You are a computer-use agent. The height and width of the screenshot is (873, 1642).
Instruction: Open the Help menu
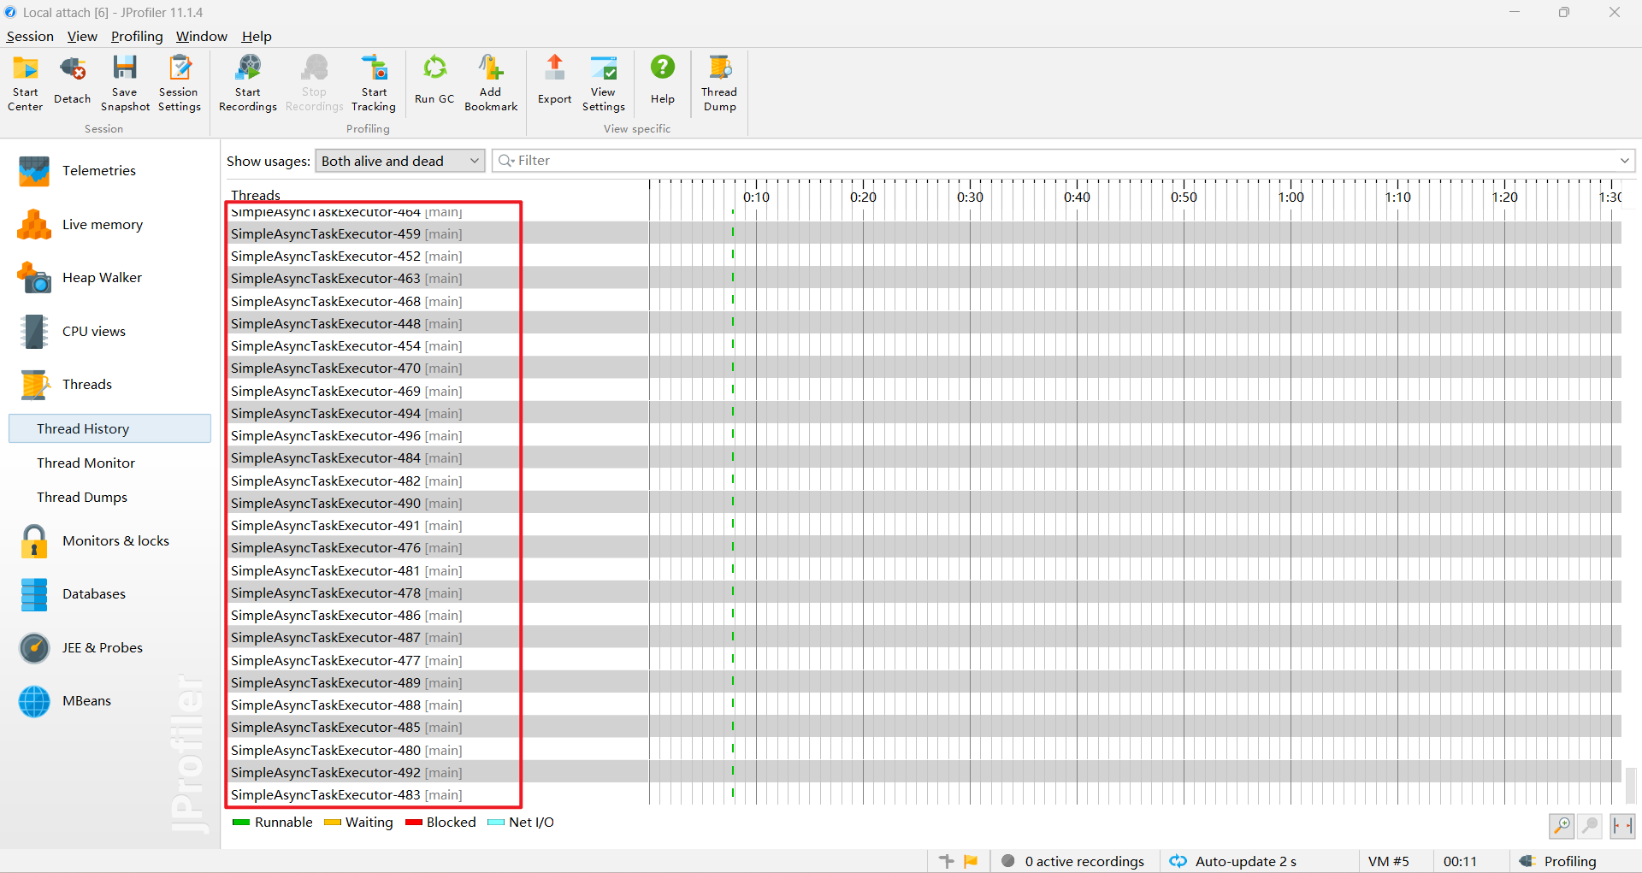click(257, 36)
